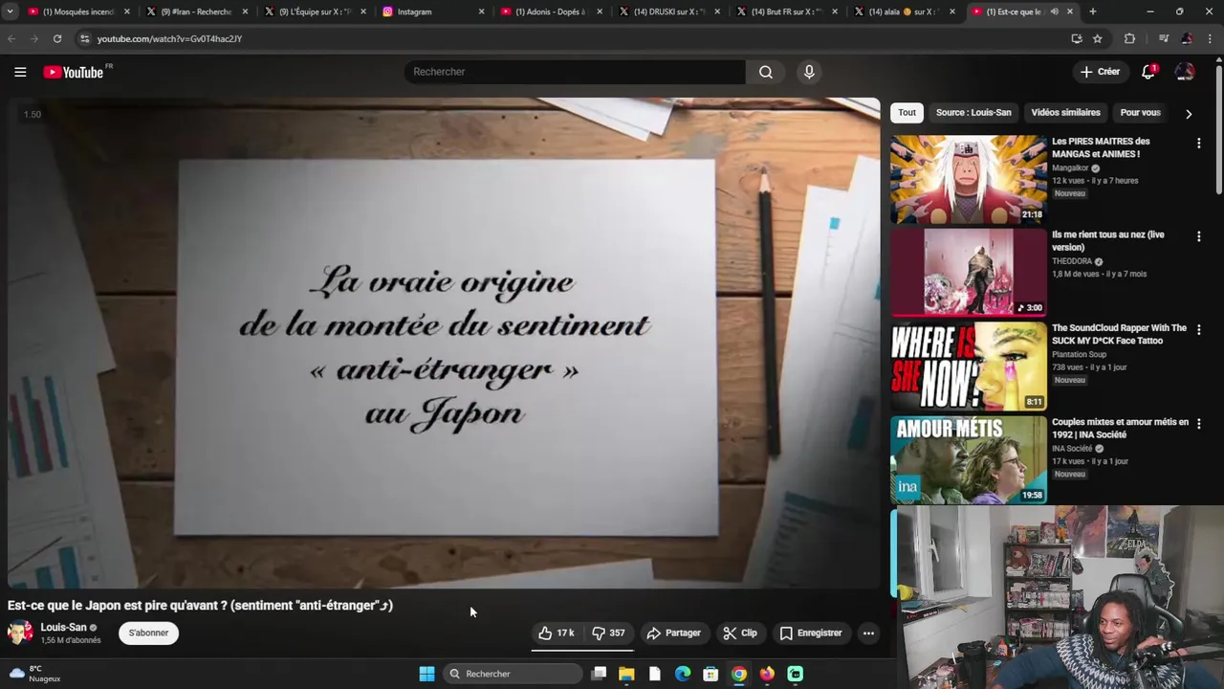Viewport: 1224px width, 689px height.
Task: Open the Mangalkor channel link
Action: point(1070,167)
